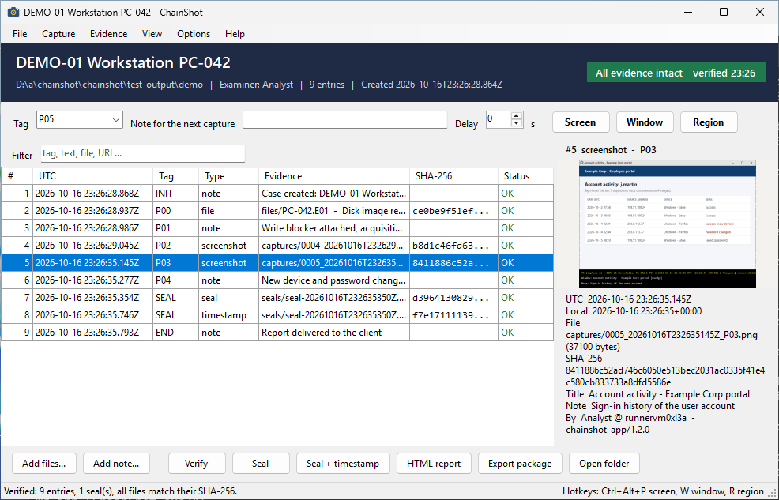Sort by the Type column header

point(228,176)
